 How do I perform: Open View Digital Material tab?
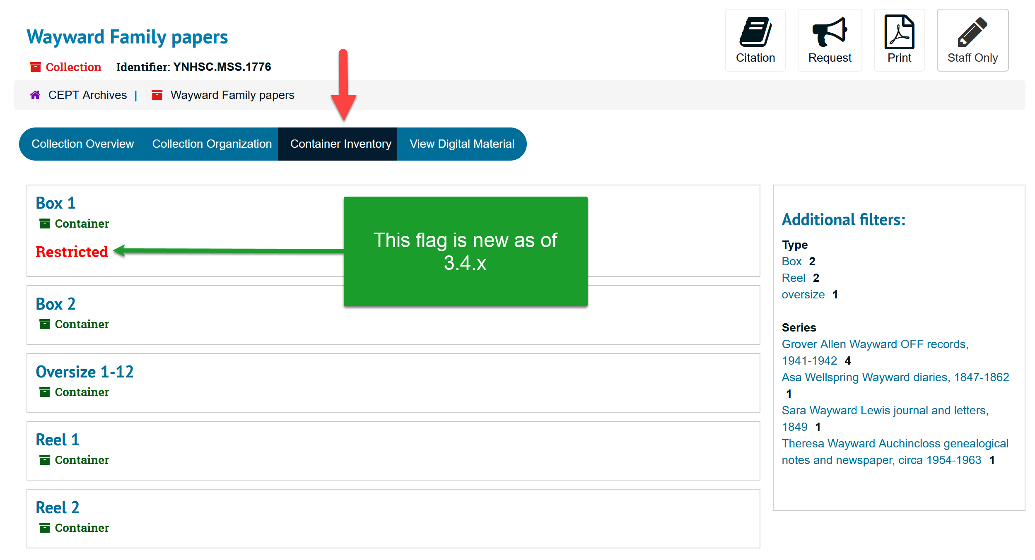pos(461,144)
